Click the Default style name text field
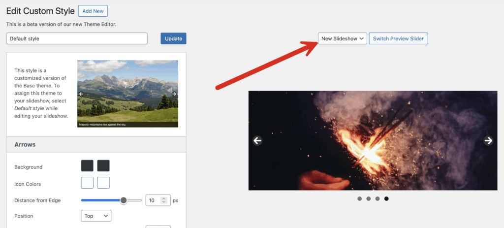Viewport: 504px width, 228px height. 77,38
